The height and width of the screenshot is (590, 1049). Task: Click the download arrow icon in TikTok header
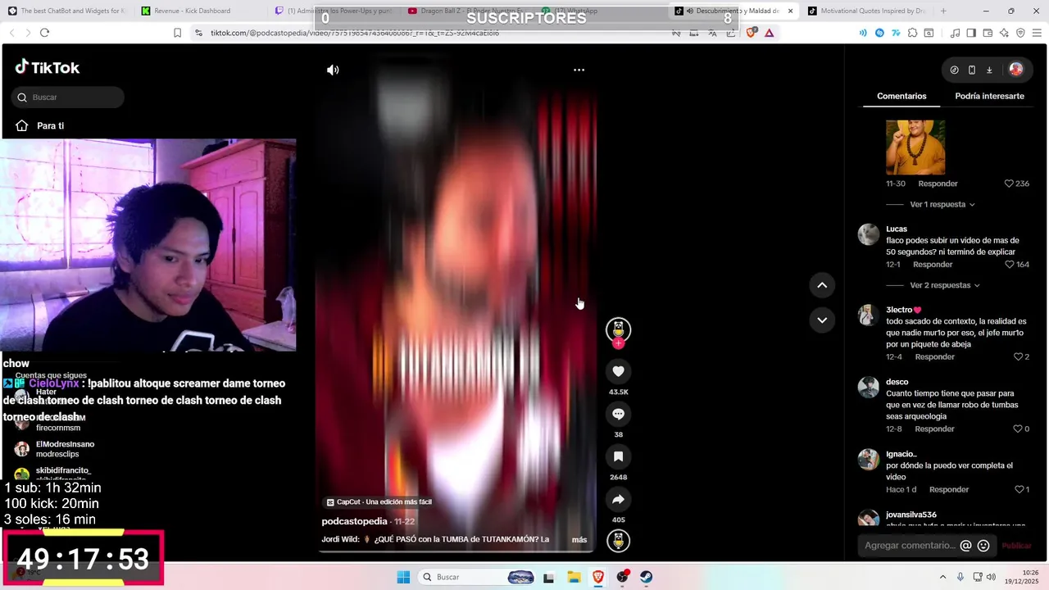tap(989, 70)
